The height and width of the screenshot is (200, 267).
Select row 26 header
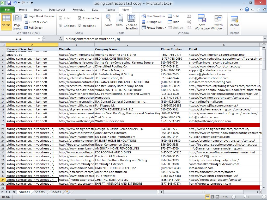[x=3, y=148]
